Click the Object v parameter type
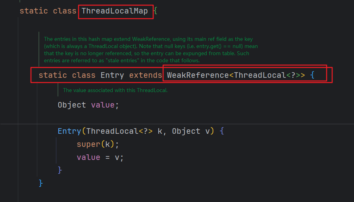The image size is (354, 202). (x=186, y=131)
